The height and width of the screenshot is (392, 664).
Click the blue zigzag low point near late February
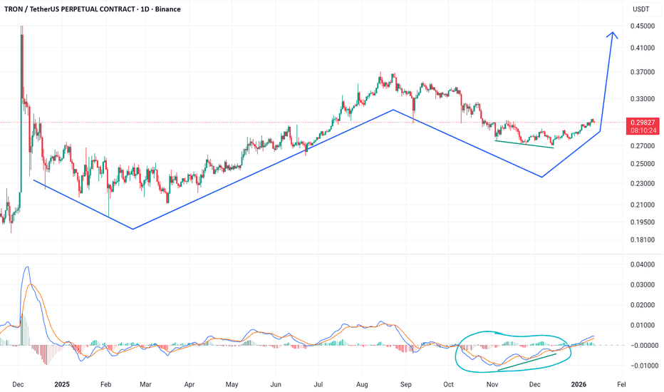click(133, 229)
